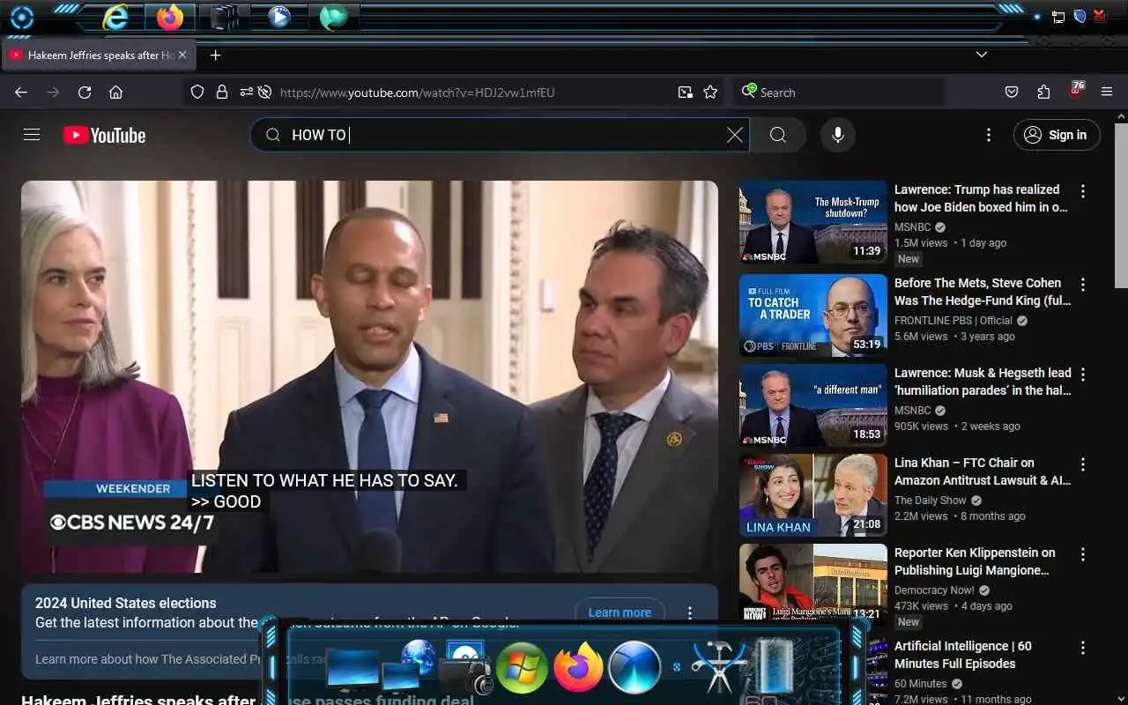Click the autoplay blocked icon in address bar
The width and height of the screenshot is (1128, 705).
264,92
